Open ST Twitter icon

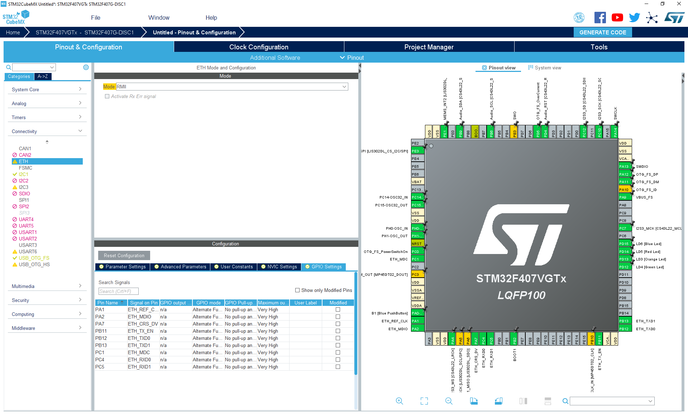pos(635,18)
